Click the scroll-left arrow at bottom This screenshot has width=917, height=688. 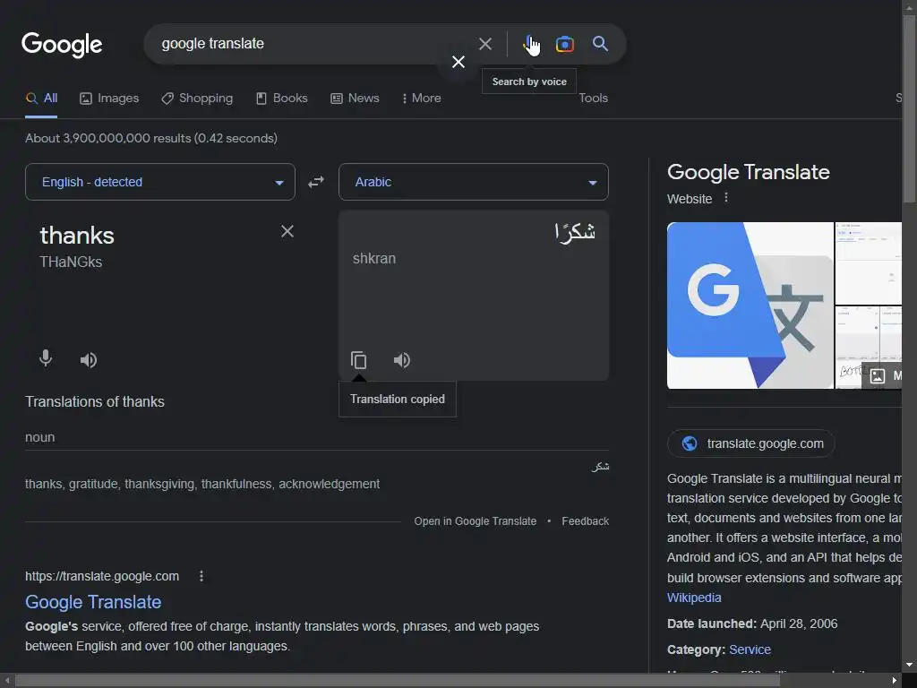[x=6, y=681]
